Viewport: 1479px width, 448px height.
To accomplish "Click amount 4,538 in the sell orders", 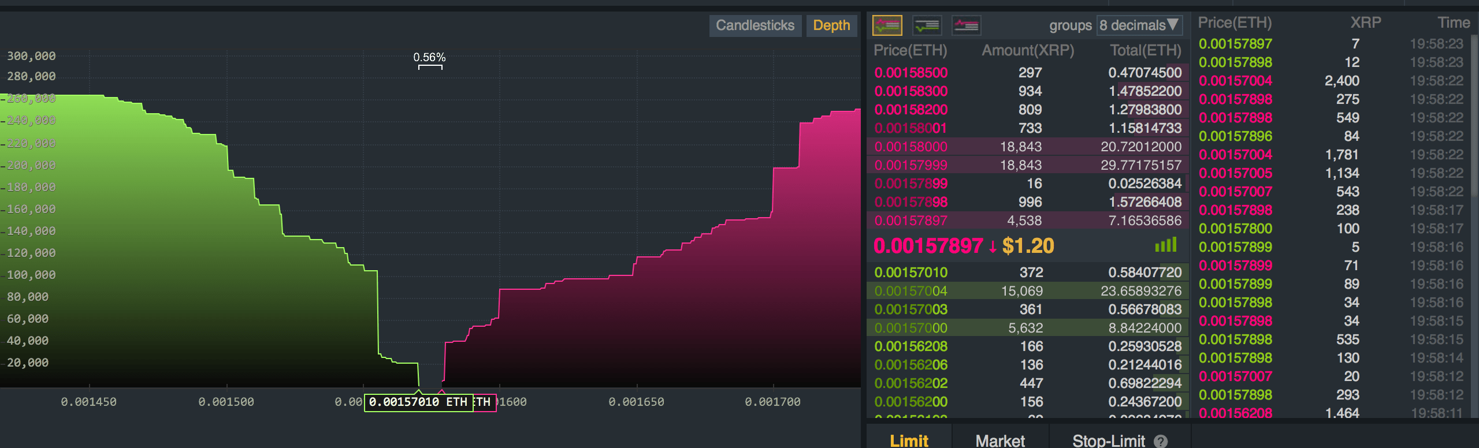I will coord(1025,221).
